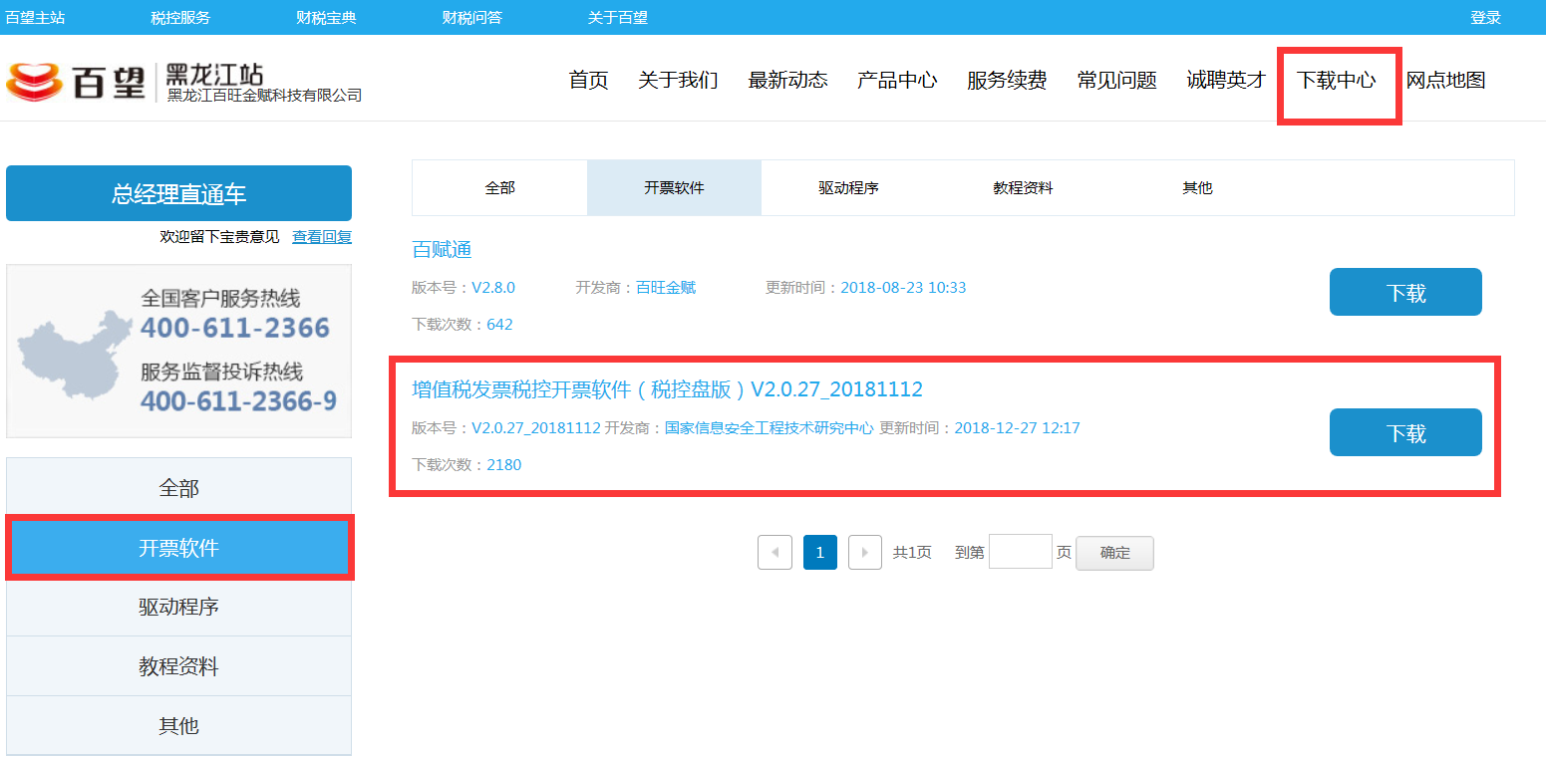Click the 百望 logo image
This screenshot has height=757, width=1546.
(x=76, y=82)
